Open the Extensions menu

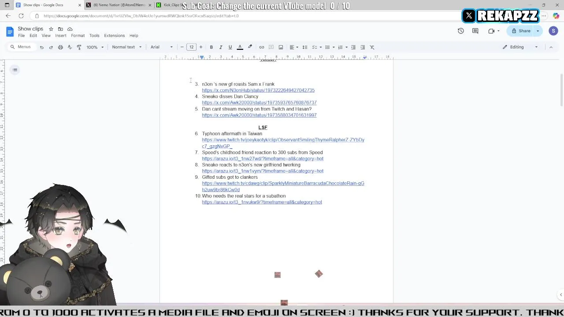115,36
